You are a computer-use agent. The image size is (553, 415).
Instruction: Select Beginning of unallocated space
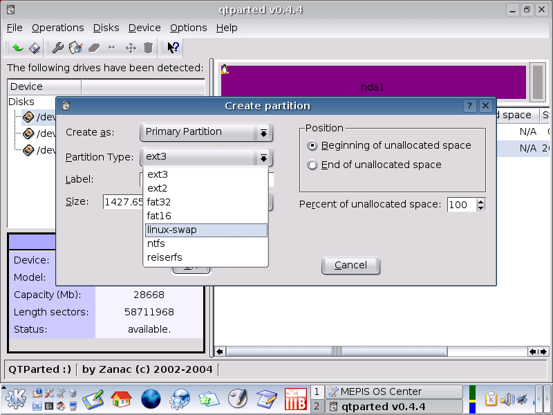(312, 145)
